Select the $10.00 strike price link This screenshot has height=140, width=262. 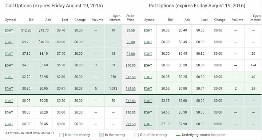[131, 65]
